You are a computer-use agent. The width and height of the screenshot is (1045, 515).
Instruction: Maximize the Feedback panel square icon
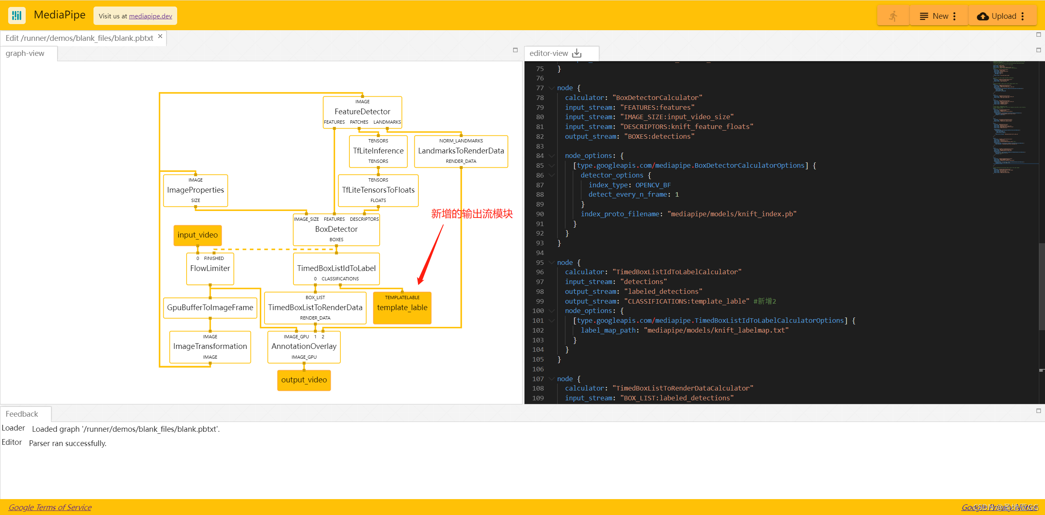point(1038,411)
